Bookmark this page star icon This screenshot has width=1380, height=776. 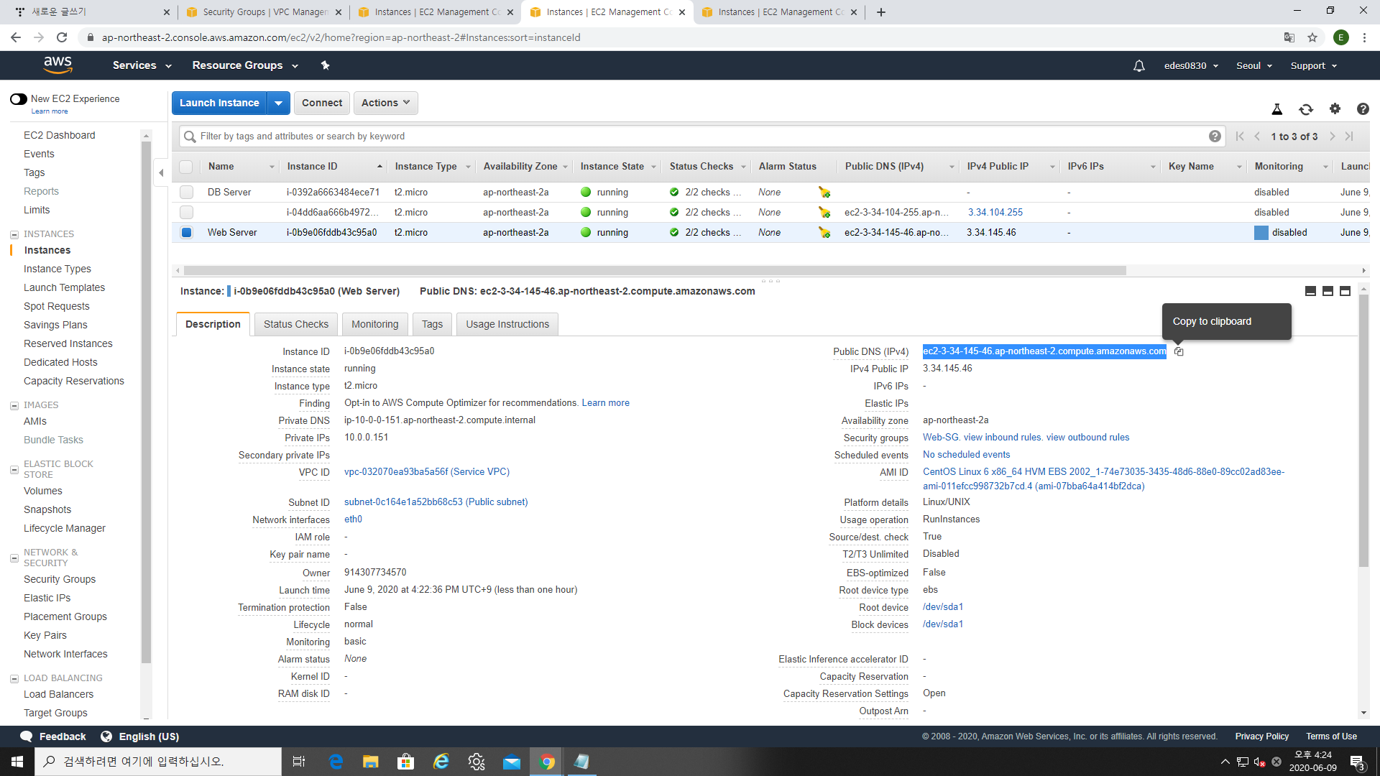click(1312, 37)
